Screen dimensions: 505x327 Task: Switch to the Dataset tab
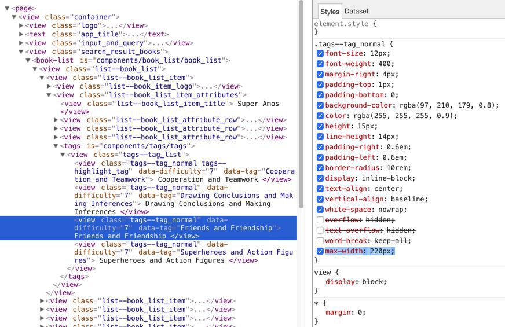point(356,11)
